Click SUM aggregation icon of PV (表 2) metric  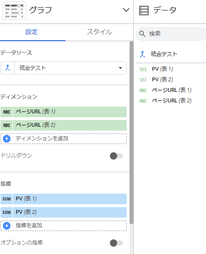[7, 212]
